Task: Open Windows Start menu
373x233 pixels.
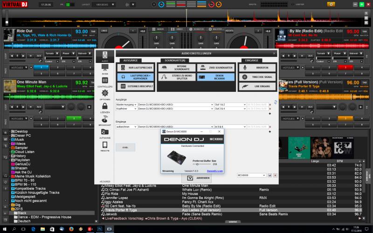Action: [x=4, y=229]
